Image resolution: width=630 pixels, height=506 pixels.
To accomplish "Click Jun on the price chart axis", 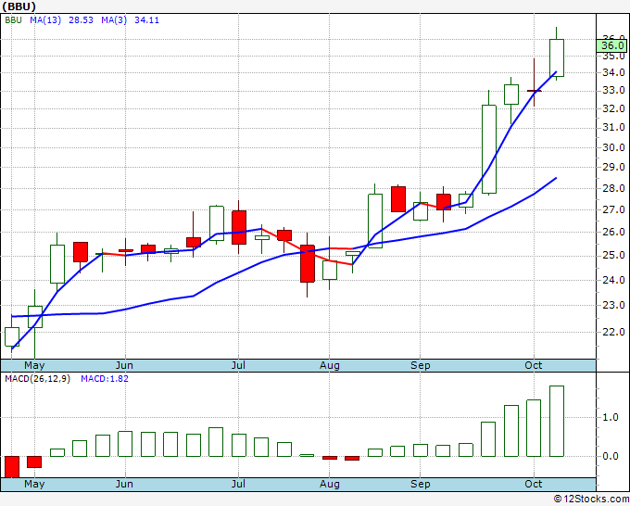I will [124, 366].
